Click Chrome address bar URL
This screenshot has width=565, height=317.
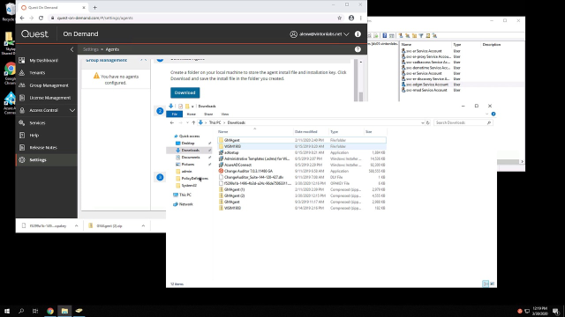(94, 18)
